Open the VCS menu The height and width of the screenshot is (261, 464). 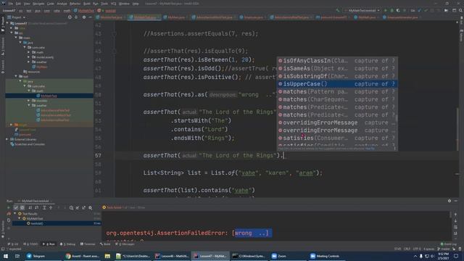(x=114, y=4)
